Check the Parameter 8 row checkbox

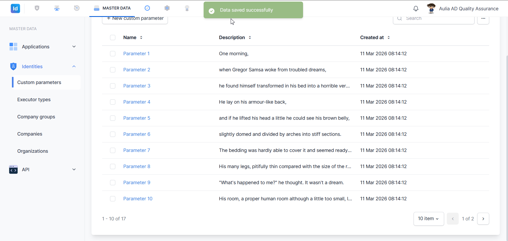click(x=113, y=166)
